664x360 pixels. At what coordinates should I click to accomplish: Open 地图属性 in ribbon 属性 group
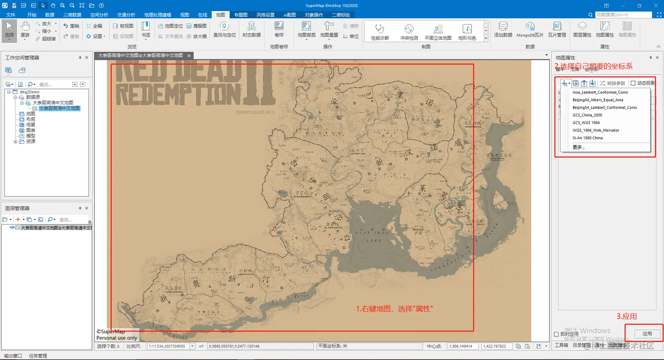pos(605,30)
